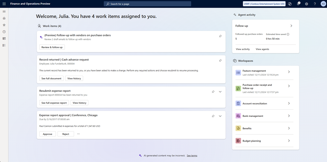Open the See terms link
The height and width of the screenshot is (162, 327).
pyautogui.click(x=192, y=156)
